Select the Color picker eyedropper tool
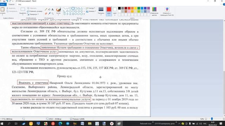Image resolution: width=225 pixels, height=126 pixels. point(49,14)
